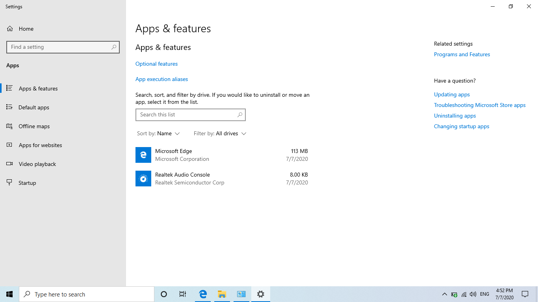The height and width of the screenshot is (302, 538).
Task: Open Apps for websites section
Action: click(x=63, y=145)
